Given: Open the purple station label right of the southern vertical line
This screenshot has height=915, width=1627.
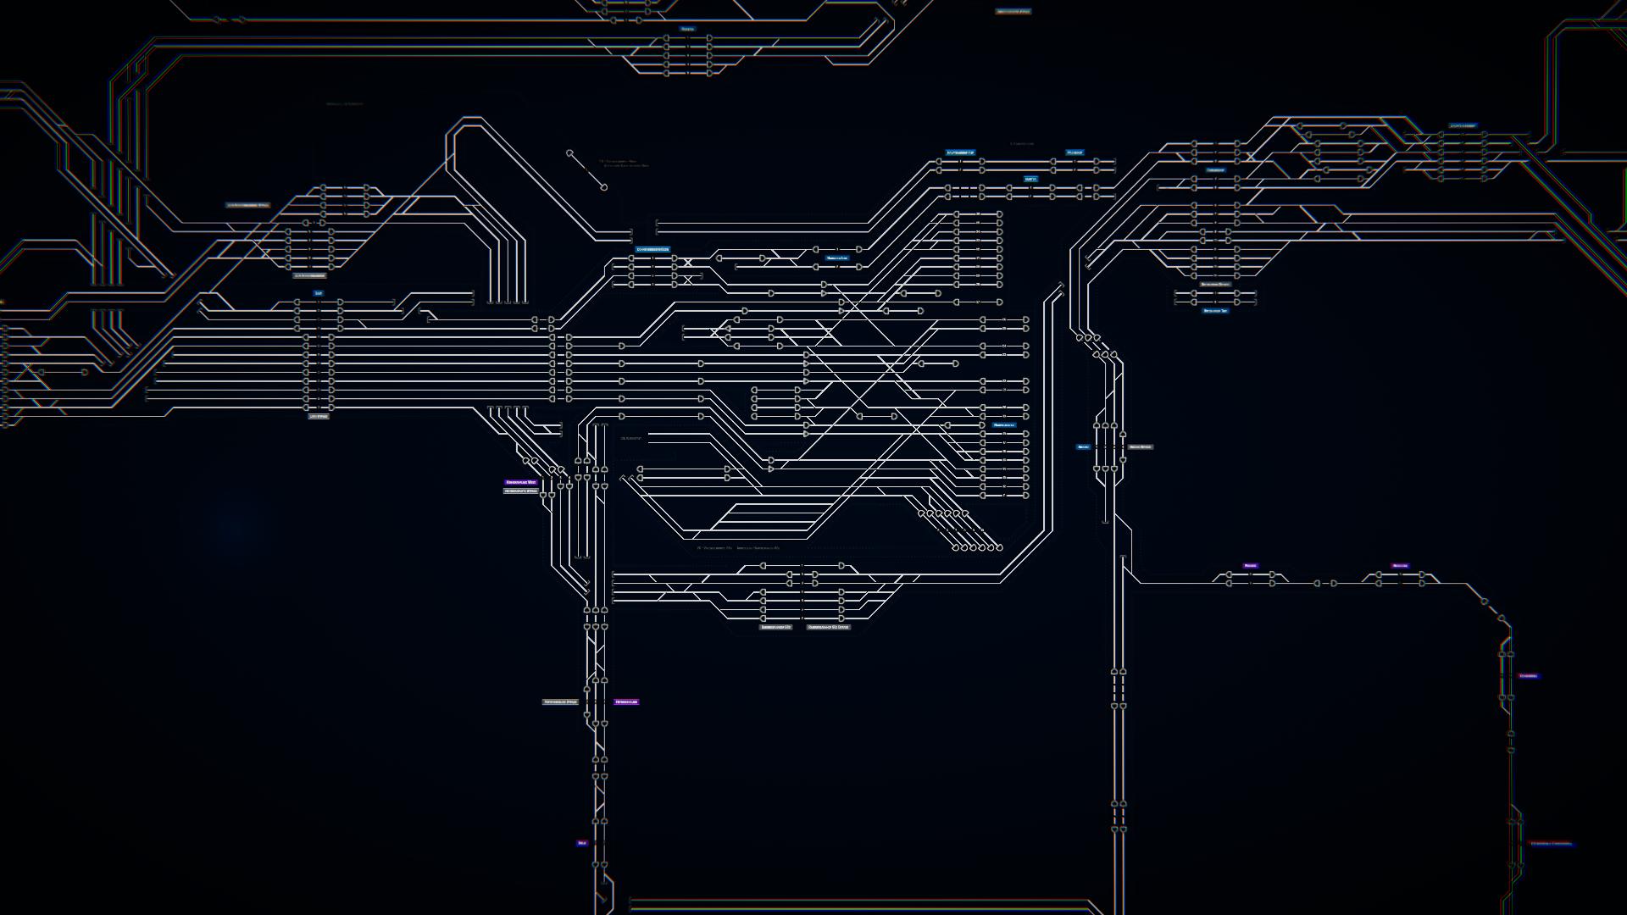Looking at the screenshot, I should tap(626, 702).
